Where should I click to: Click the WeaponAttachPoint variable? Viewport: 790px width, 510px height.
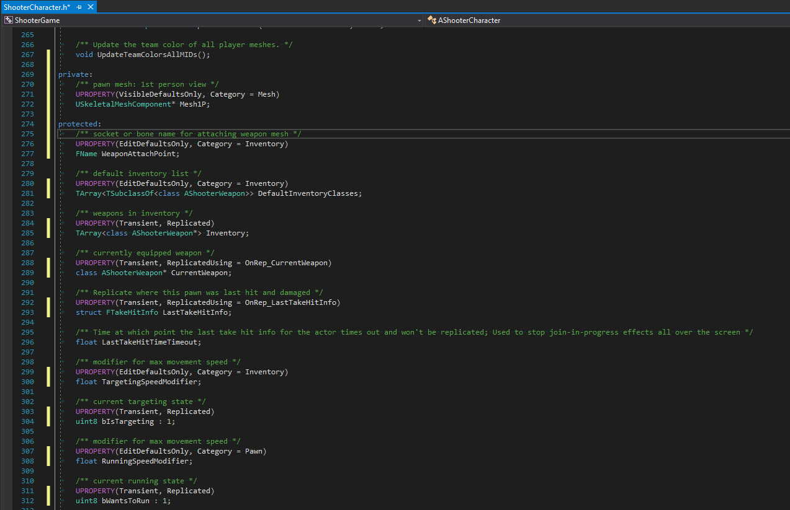click(138, 154)
